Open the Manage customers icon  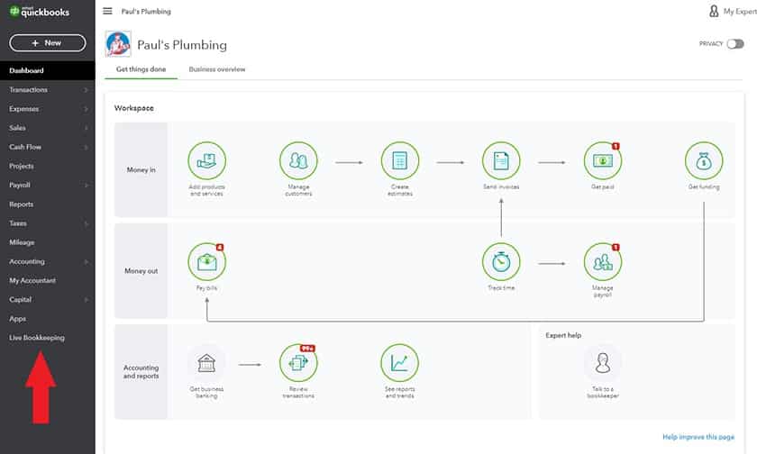point(298,160)
